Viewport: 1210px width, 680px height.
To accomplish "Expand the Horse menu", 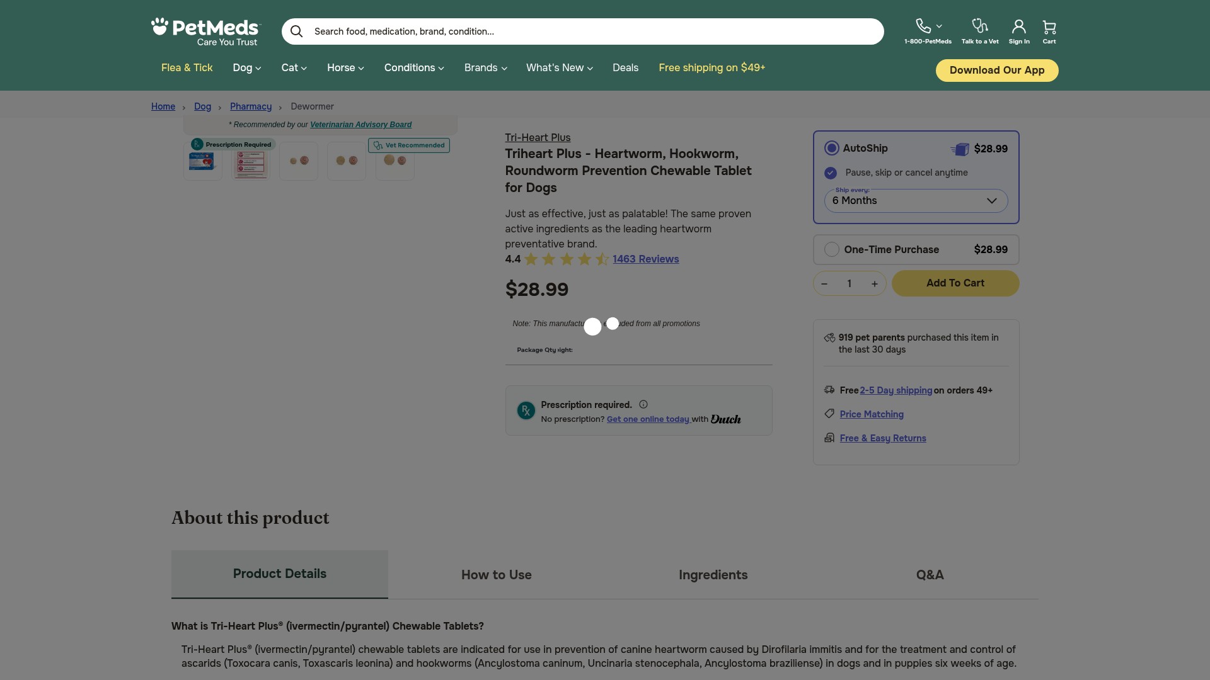I will [345, 68].
